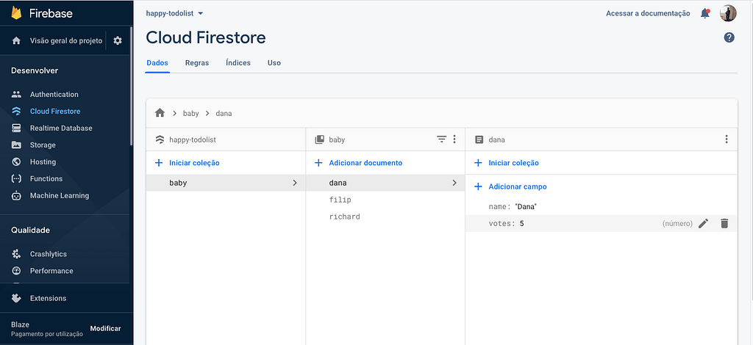This screenshot has height=345, width=753.
Task: Switch to the Regras tab
Action: (197, 63)
